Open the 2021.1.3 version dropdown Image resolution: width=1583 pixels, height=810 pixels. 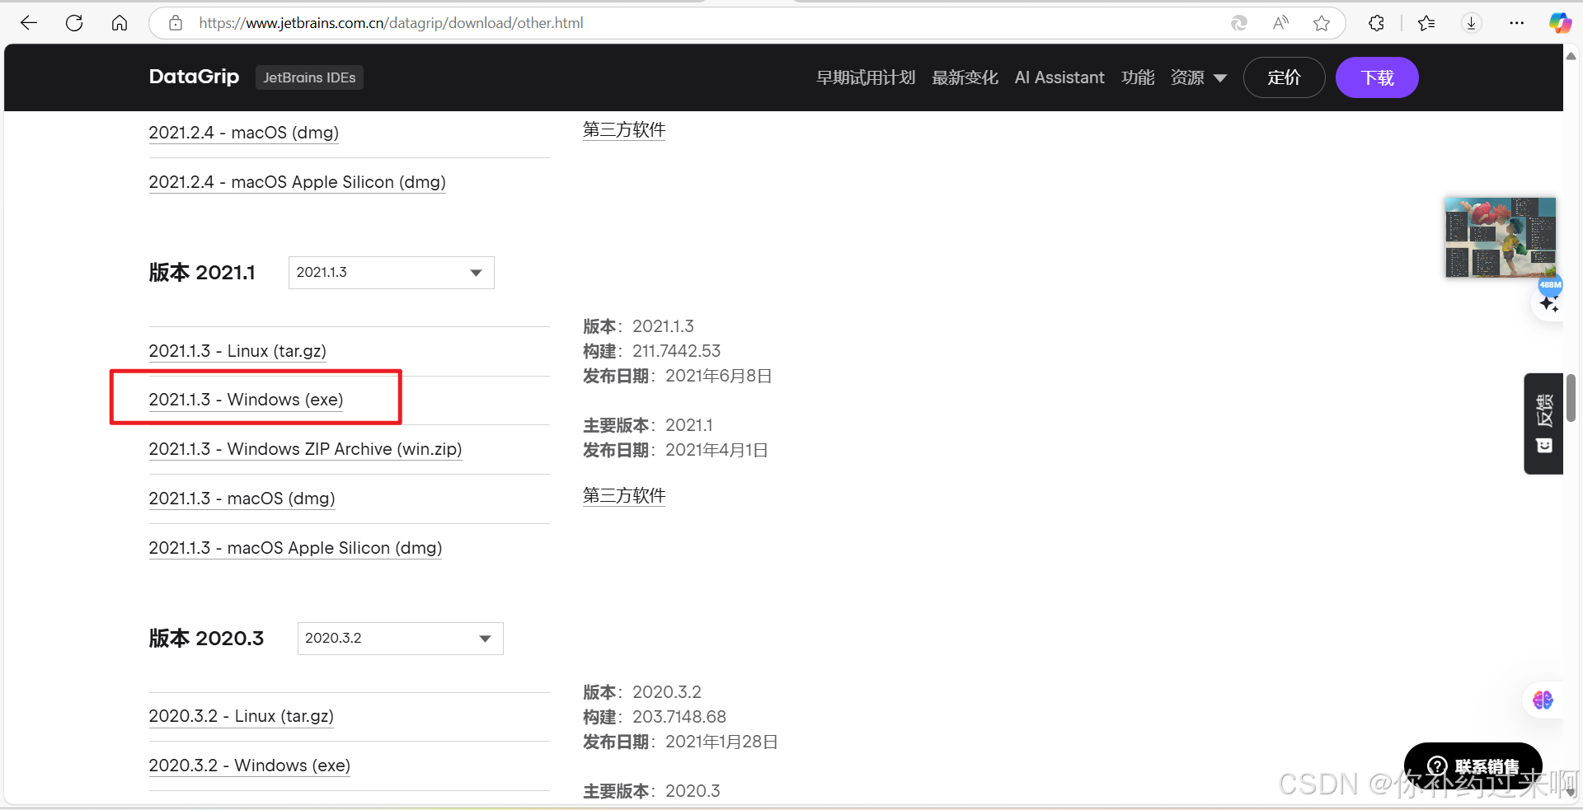coord(391,273)
